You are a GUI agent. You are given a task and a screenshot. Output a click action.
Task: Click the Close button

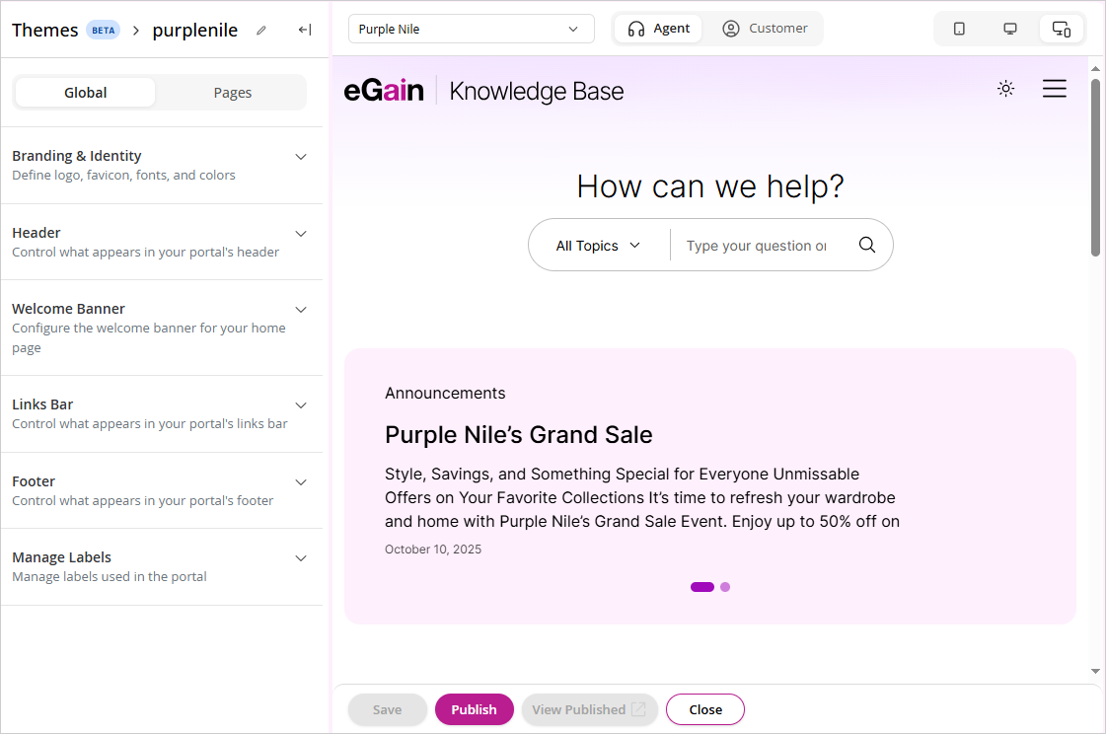pos(705,709)
